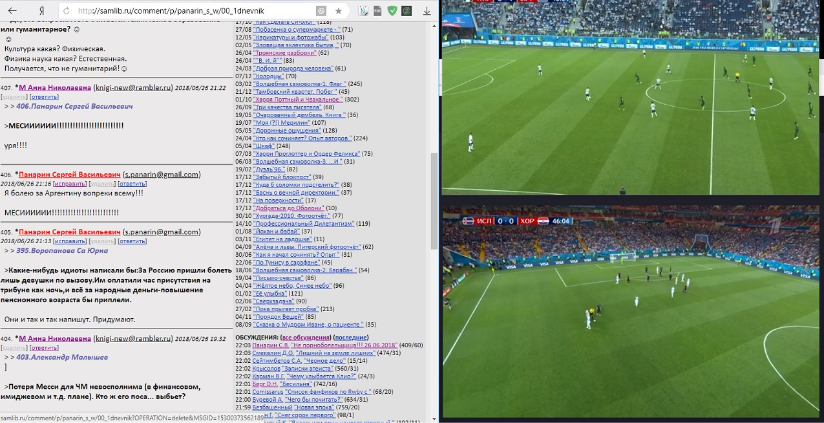Open the 'последние' discussions link
Image resolution: width=824 pixels, height=423 pixels.
(350, 338)
